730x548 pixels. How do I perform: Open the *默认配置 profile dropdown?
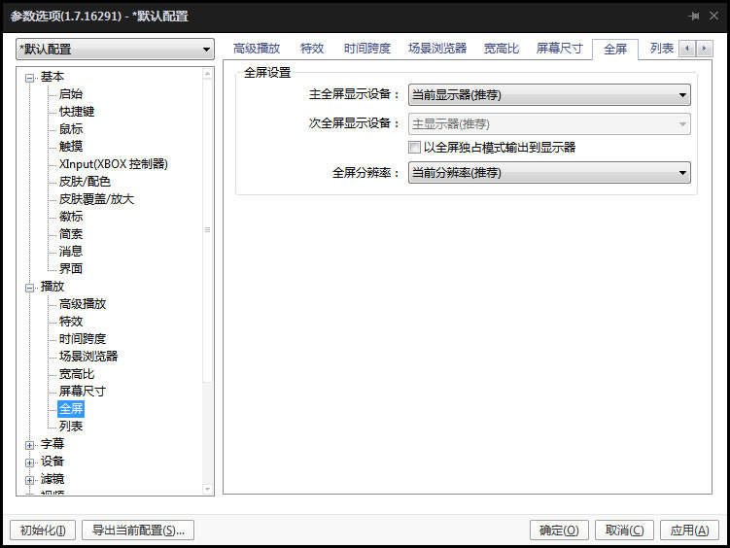click(x=115, y=50)
